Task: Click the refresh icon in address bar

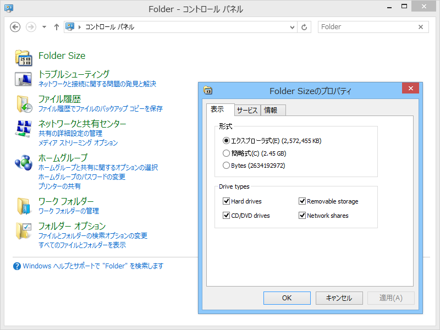Action: [x=304, y=26]
